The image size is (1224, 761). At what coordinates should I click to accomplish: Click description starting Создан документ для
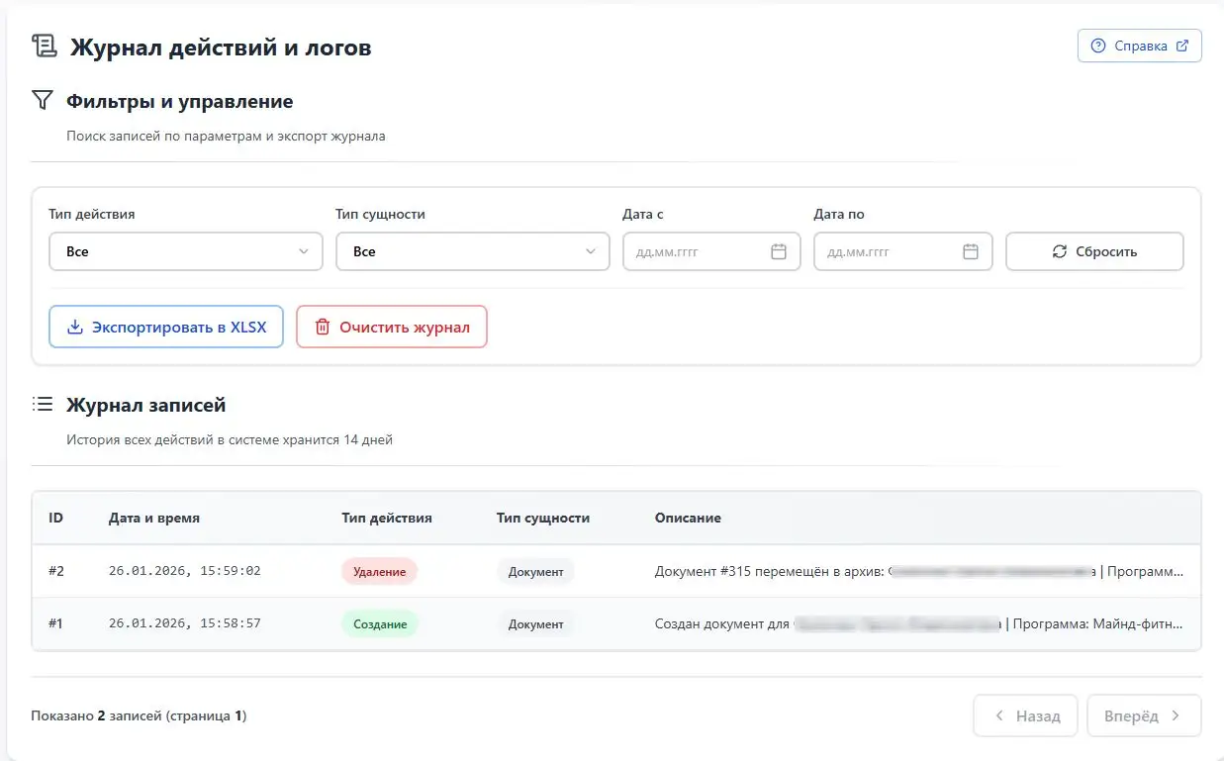pos(918,623)
